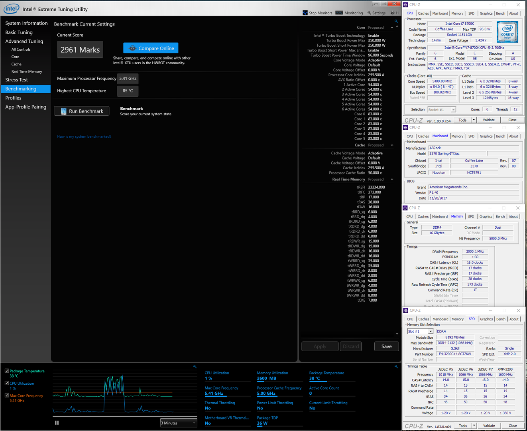The height and width of the screenshot is (431, 527).
Task: Click wrench icon above monitor stats panel
Action: click(x=396, y=366)
